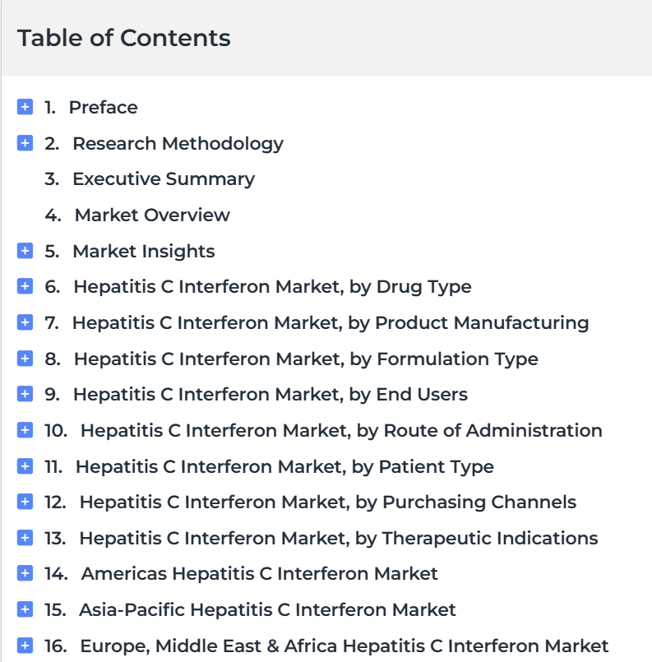The height and width of the screenshot is (662, 652).
Task: Select the Research Methodology title text
Action: click(178, 143)
